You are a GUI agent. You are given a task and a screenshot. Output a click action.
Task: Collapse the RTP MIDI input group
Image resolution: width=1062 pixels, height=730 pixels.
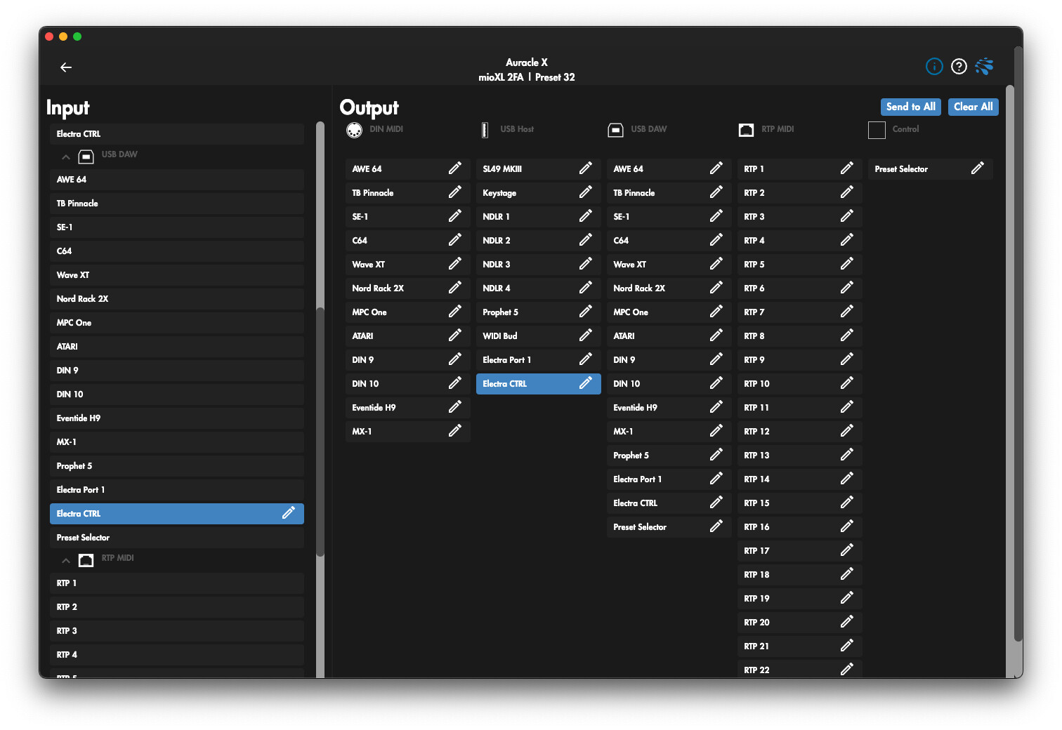65,560
